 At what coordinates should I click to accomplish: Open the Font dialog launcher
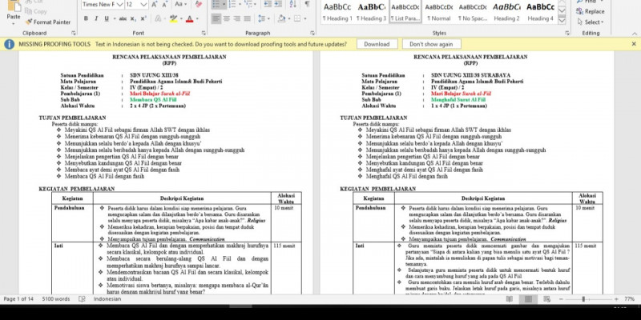coord(204,33)
